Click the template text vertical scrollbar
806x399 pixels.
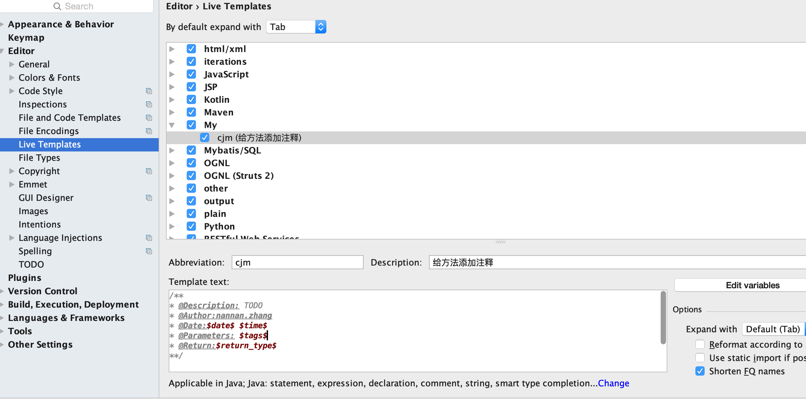(663, 317)
